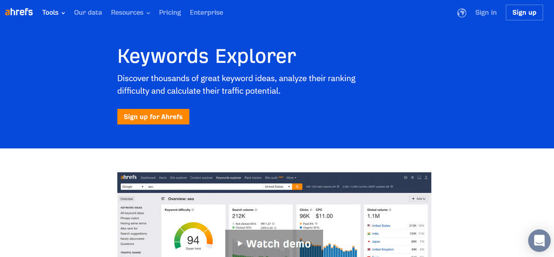Viewport: 554px width, 257px height.
Task: Expand the More dropdown in demo screenshot
Action: click(291, 178)
